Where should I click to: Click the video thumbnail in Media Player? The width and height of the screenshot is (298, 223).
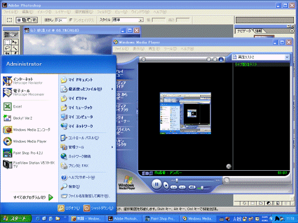[x=185, y=113]
